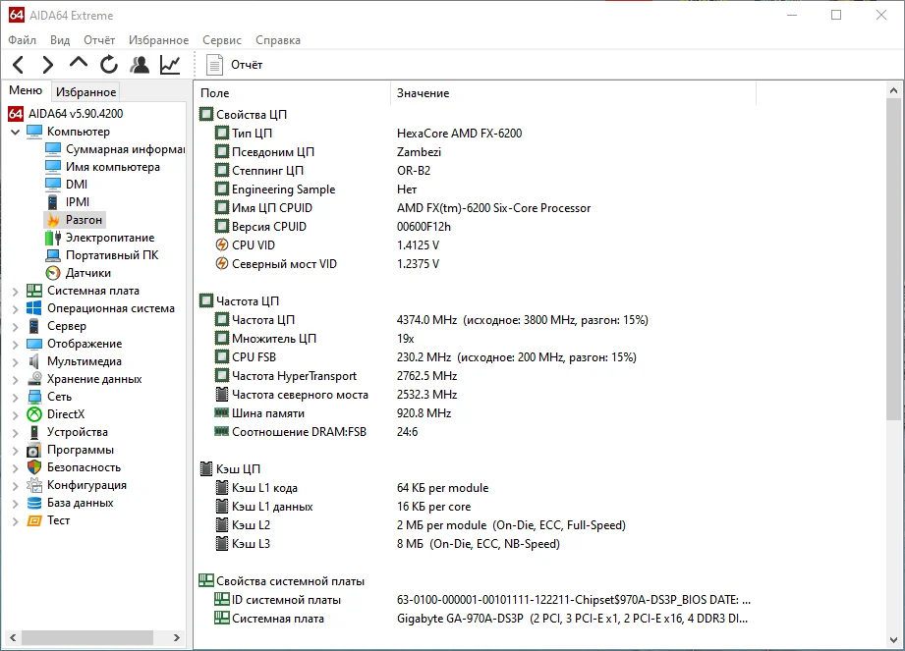Open the IPMI item icon

(x=52, y=202)
